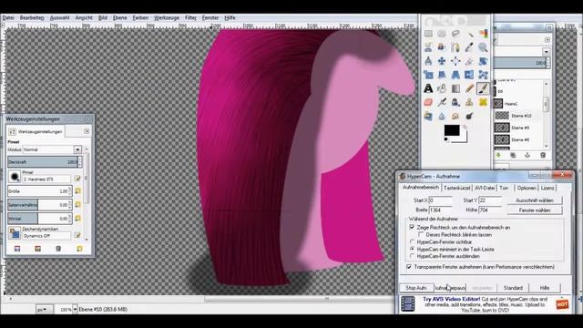Select the Flip tool
The image size is (583, 328).
(x=469, y=75)
